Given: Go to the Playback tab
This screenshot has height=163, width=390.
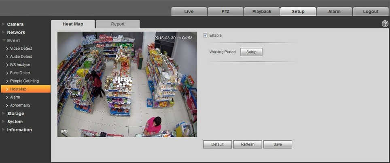Looking at the screenshot, I should pos(262,11).
